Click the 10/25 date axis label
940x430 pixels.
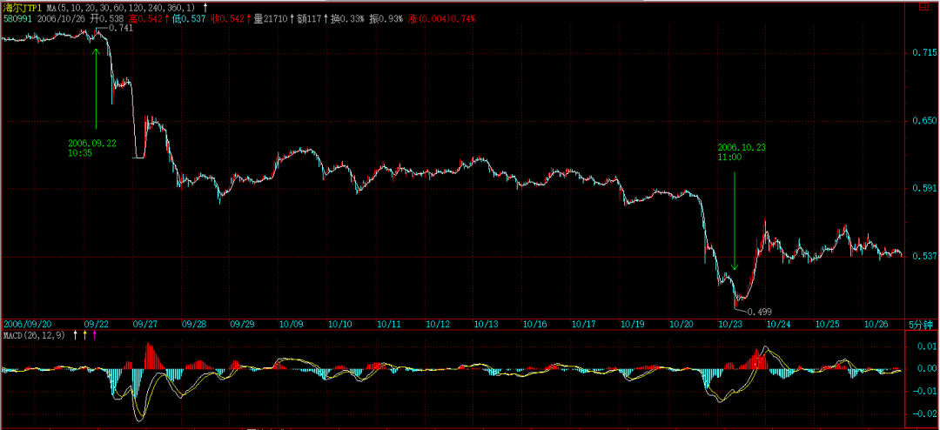[827, 324]
